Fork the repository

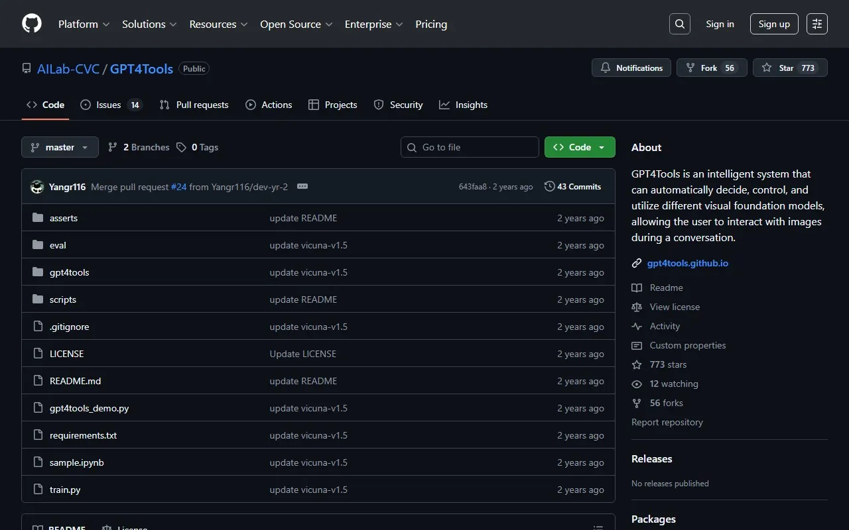[x=712, y=68]
